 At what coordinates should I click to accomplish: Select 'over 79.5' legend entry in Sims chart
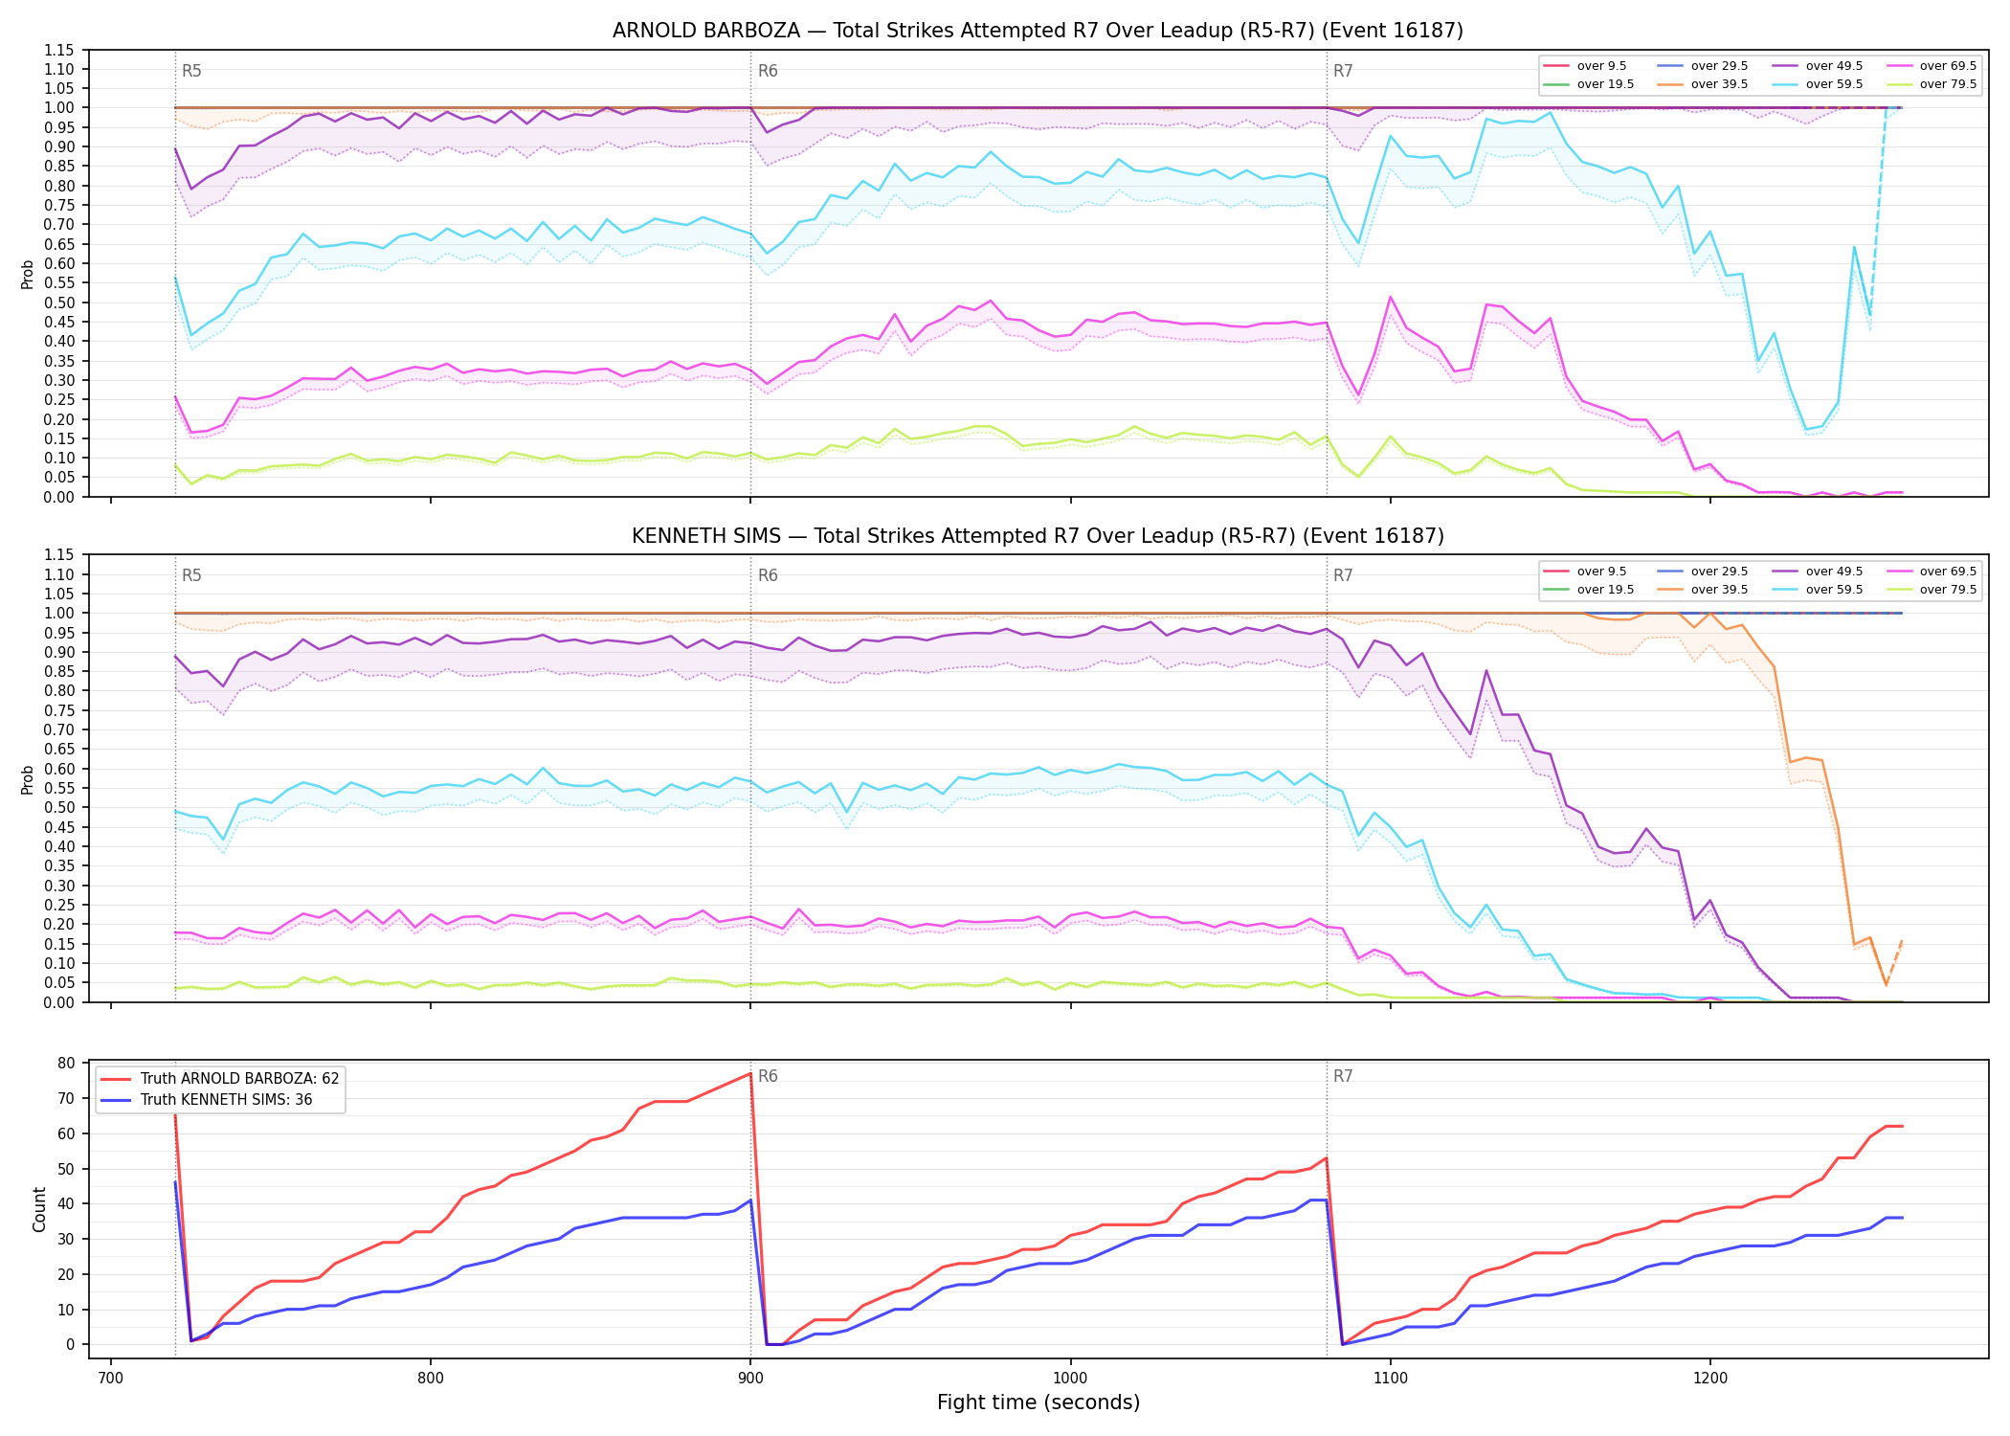(x=1932, y=590)
